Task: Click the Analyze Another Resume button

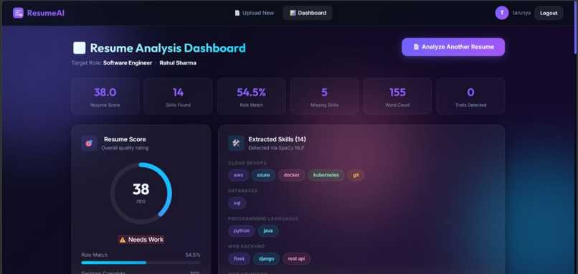Action: tap(453, 47)
